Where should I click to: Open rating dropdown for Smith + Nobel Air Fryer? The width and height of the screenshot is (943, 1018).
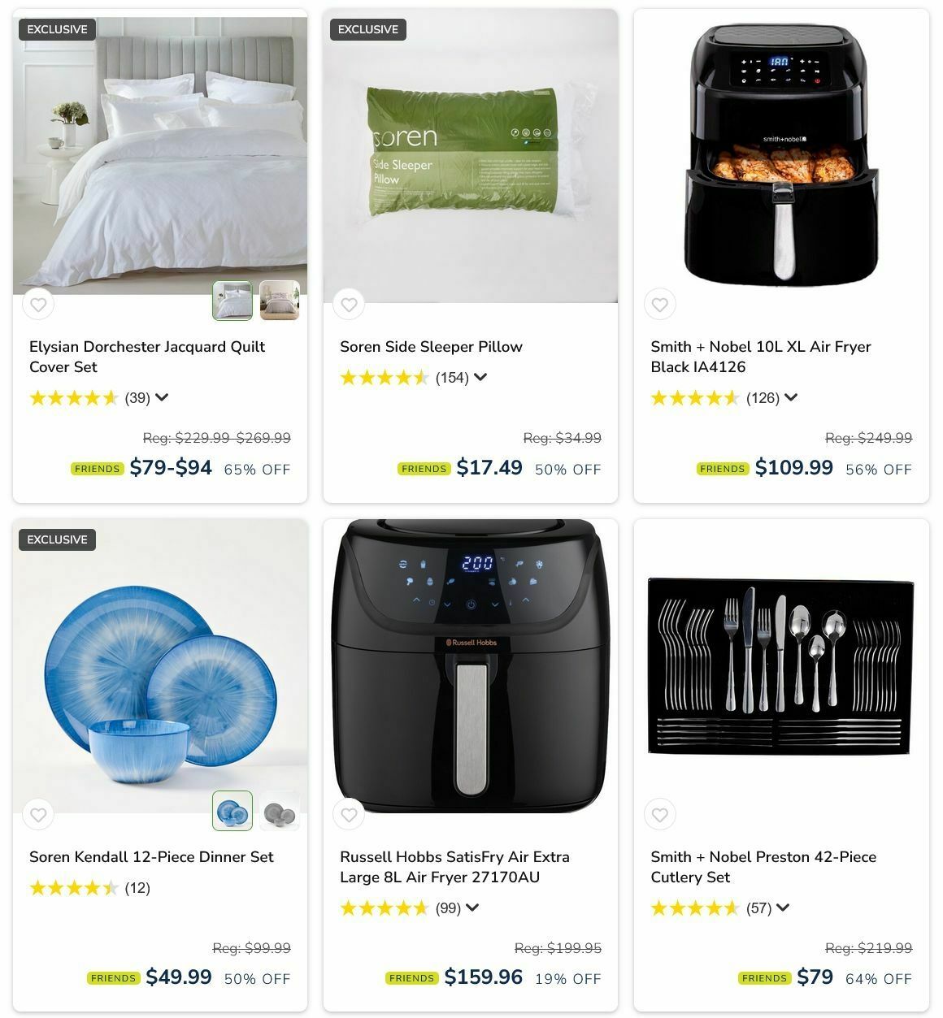pyautogui.click(x=791, y=397)
